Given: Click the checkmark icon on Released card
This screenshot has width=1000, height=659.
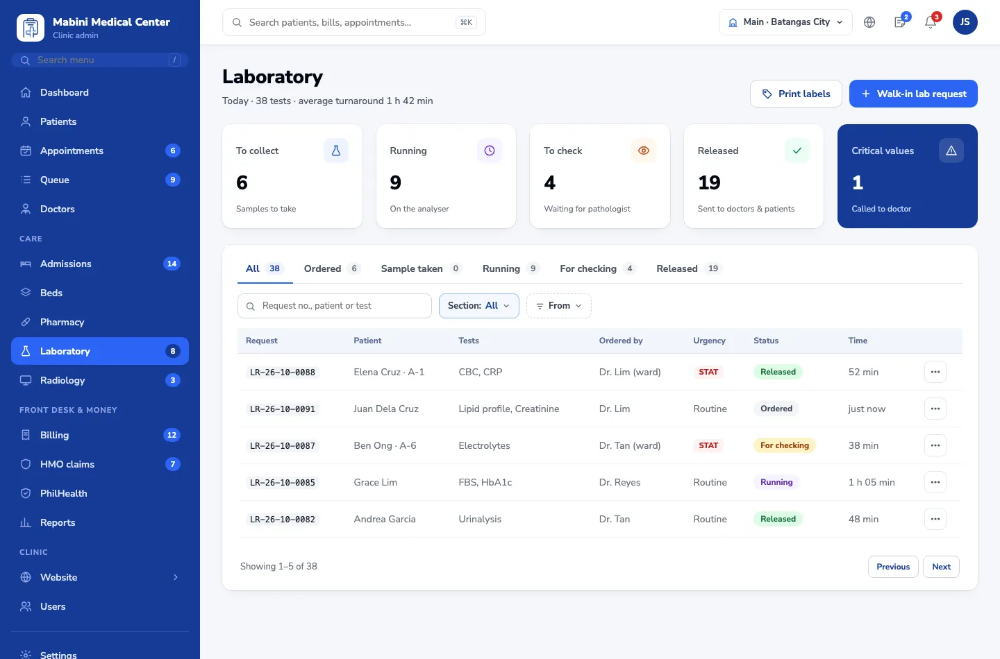Looking at the screenshot, I should (x=797, y=151).
